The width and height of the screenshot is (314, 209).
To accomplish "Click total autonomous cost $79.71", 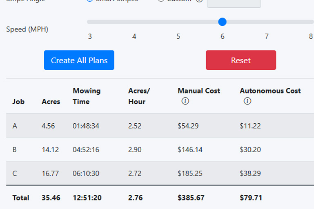I will 251,198.
